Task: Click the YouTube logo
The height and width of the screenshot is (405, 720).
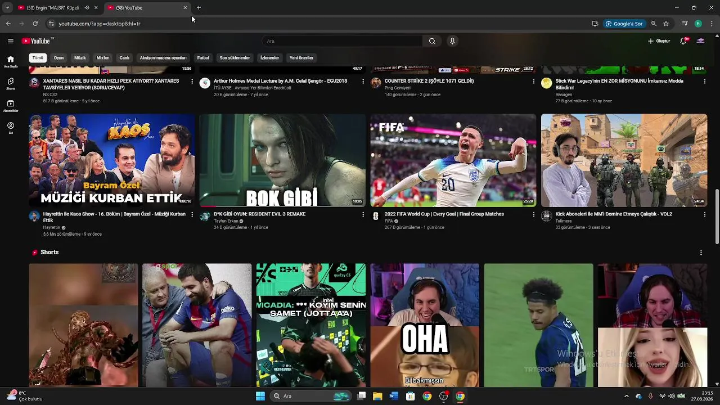Action: (x=35, y=41)
